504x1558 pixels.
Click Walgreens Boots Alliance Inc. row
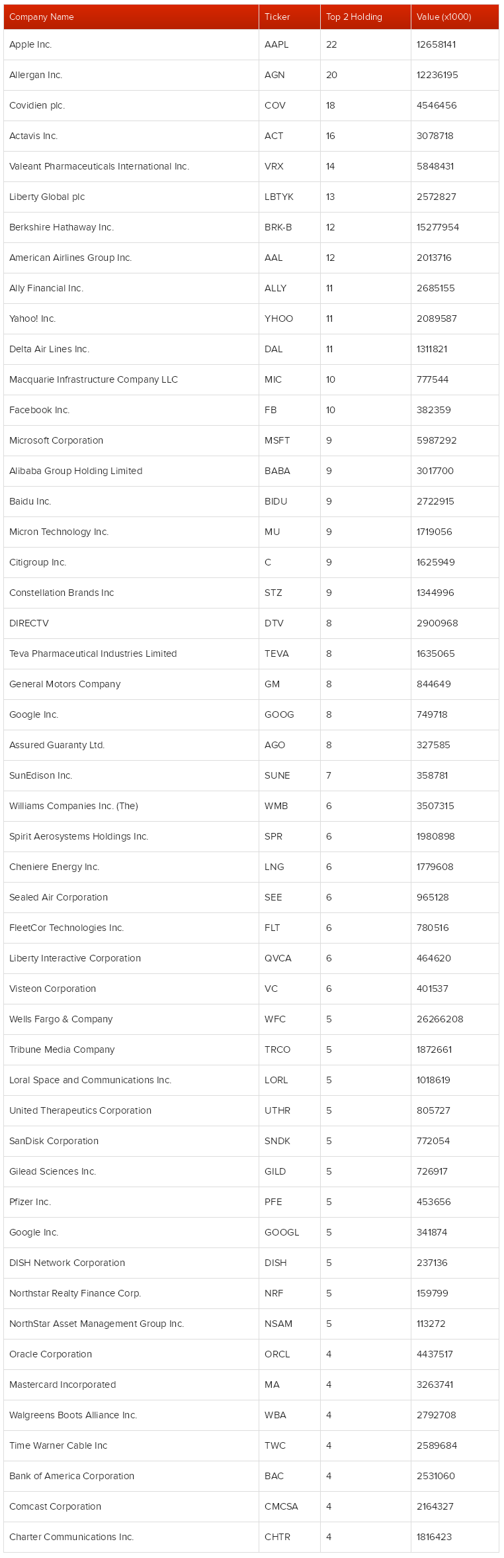click(x=251, y=1415)
